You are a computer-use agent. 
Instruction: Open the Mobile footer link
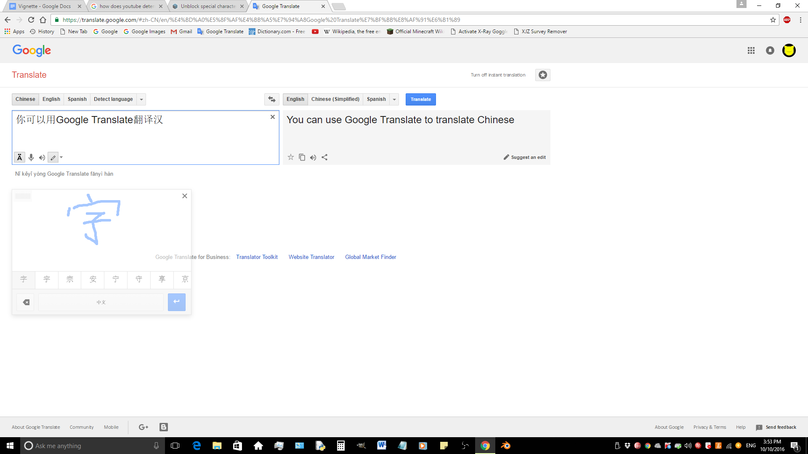pyautogui.click(x=111, y=427)
